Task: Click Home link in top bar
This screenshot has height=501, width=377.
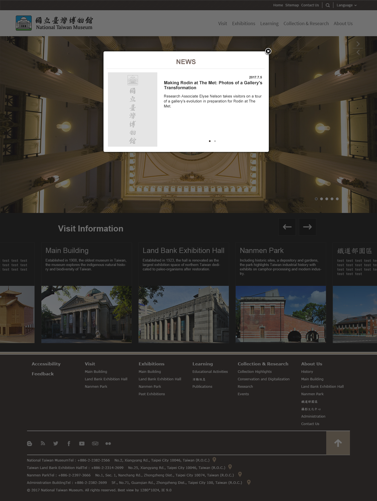Action: coord(278,5)
